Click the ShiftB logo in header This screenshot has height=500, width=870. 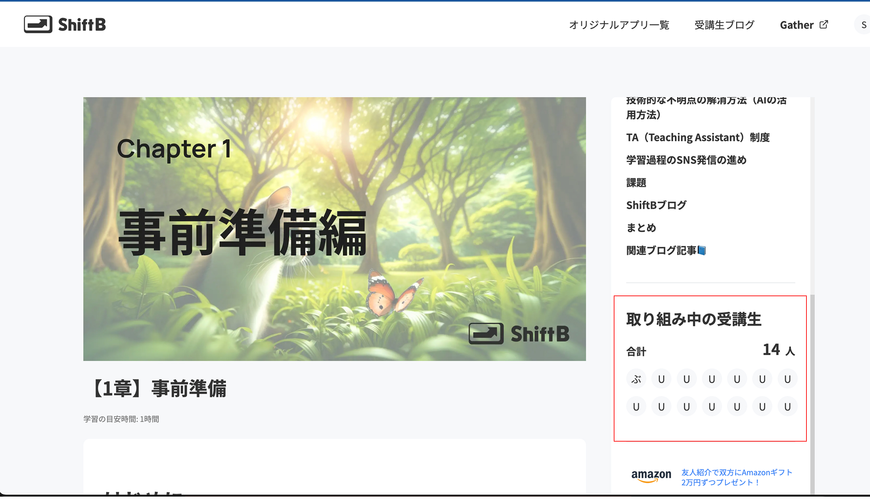(65, 24)
